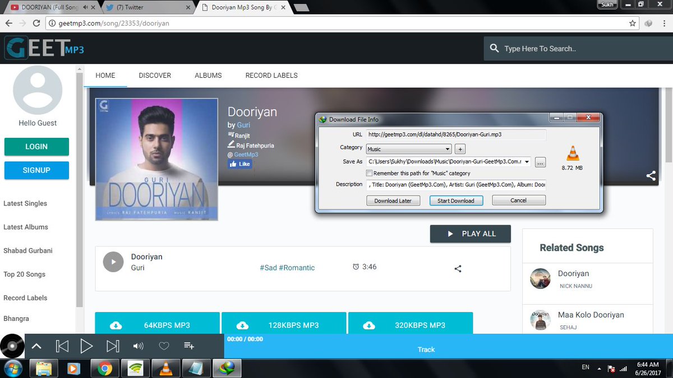The image size is (673, 378).
Task: Click the Description field in dialog
Action: [x=456, y=185]
